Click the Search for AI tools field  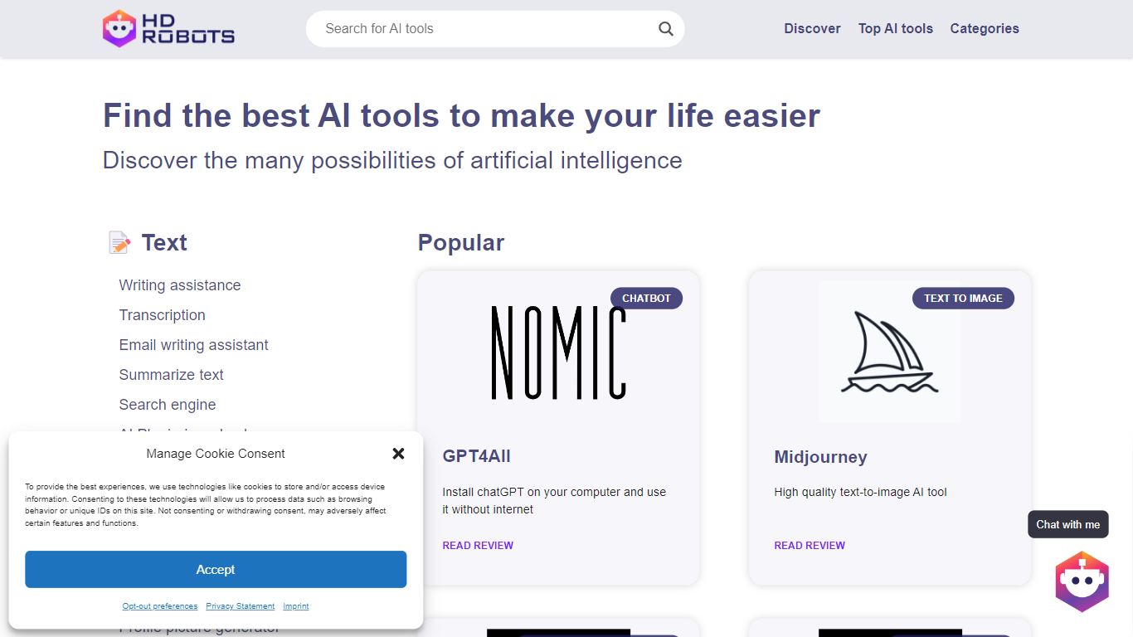[481, 29]
